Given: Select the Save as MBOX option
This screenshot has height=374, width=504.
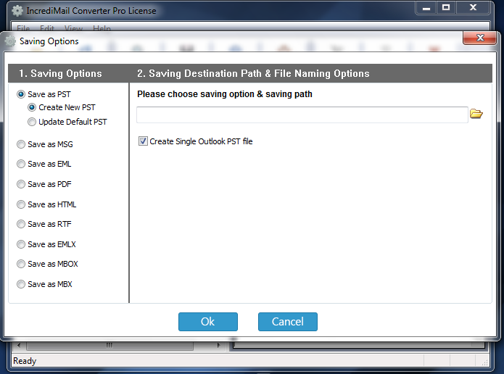Looking at the screenshot, I should point(21,264).
